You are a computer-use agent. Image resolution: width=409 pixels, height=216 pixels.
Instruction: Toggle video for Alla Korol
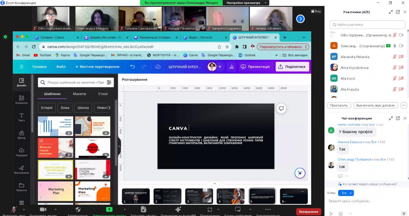401,78
